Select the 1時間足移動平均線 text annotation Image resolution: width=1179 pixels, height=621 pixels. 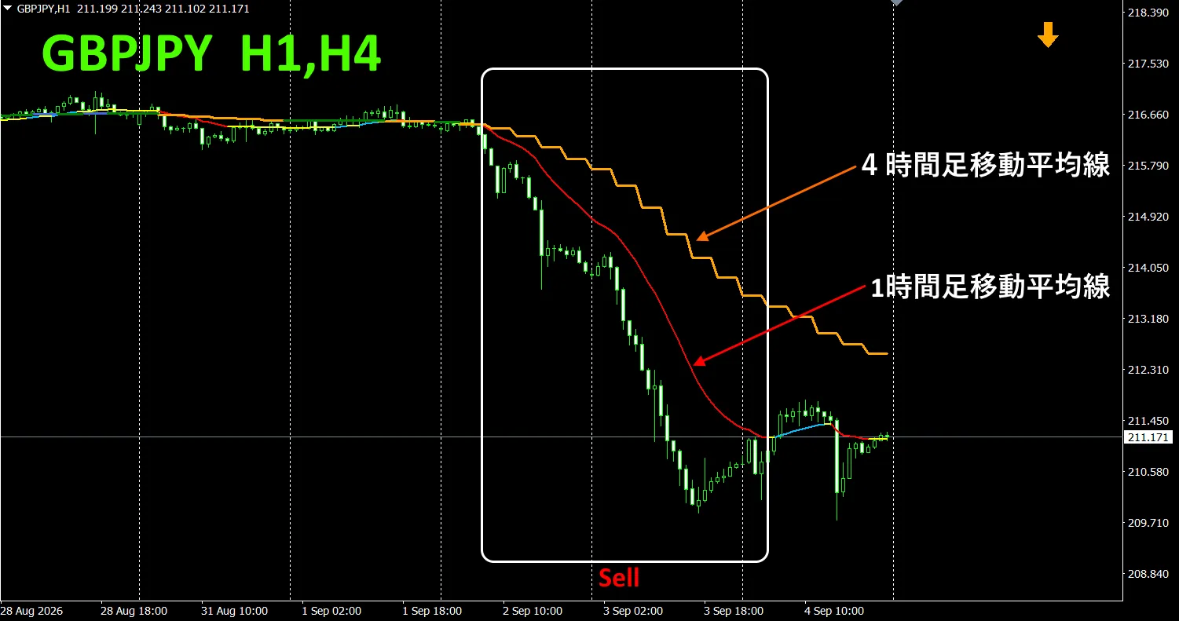pyautogui.click(x=990, y=287)
